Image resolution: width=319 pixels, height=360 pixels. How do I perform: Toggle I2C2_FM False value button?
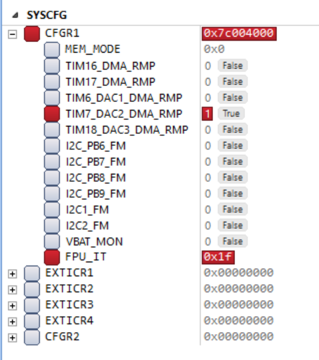point(232,225)
